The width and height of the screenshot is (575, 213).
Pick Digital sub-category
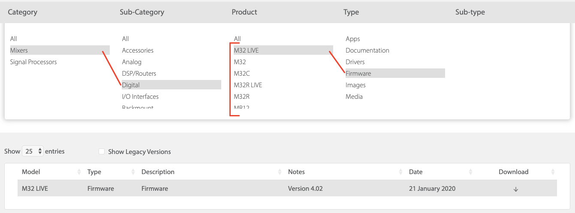click(x=172, y=85)
